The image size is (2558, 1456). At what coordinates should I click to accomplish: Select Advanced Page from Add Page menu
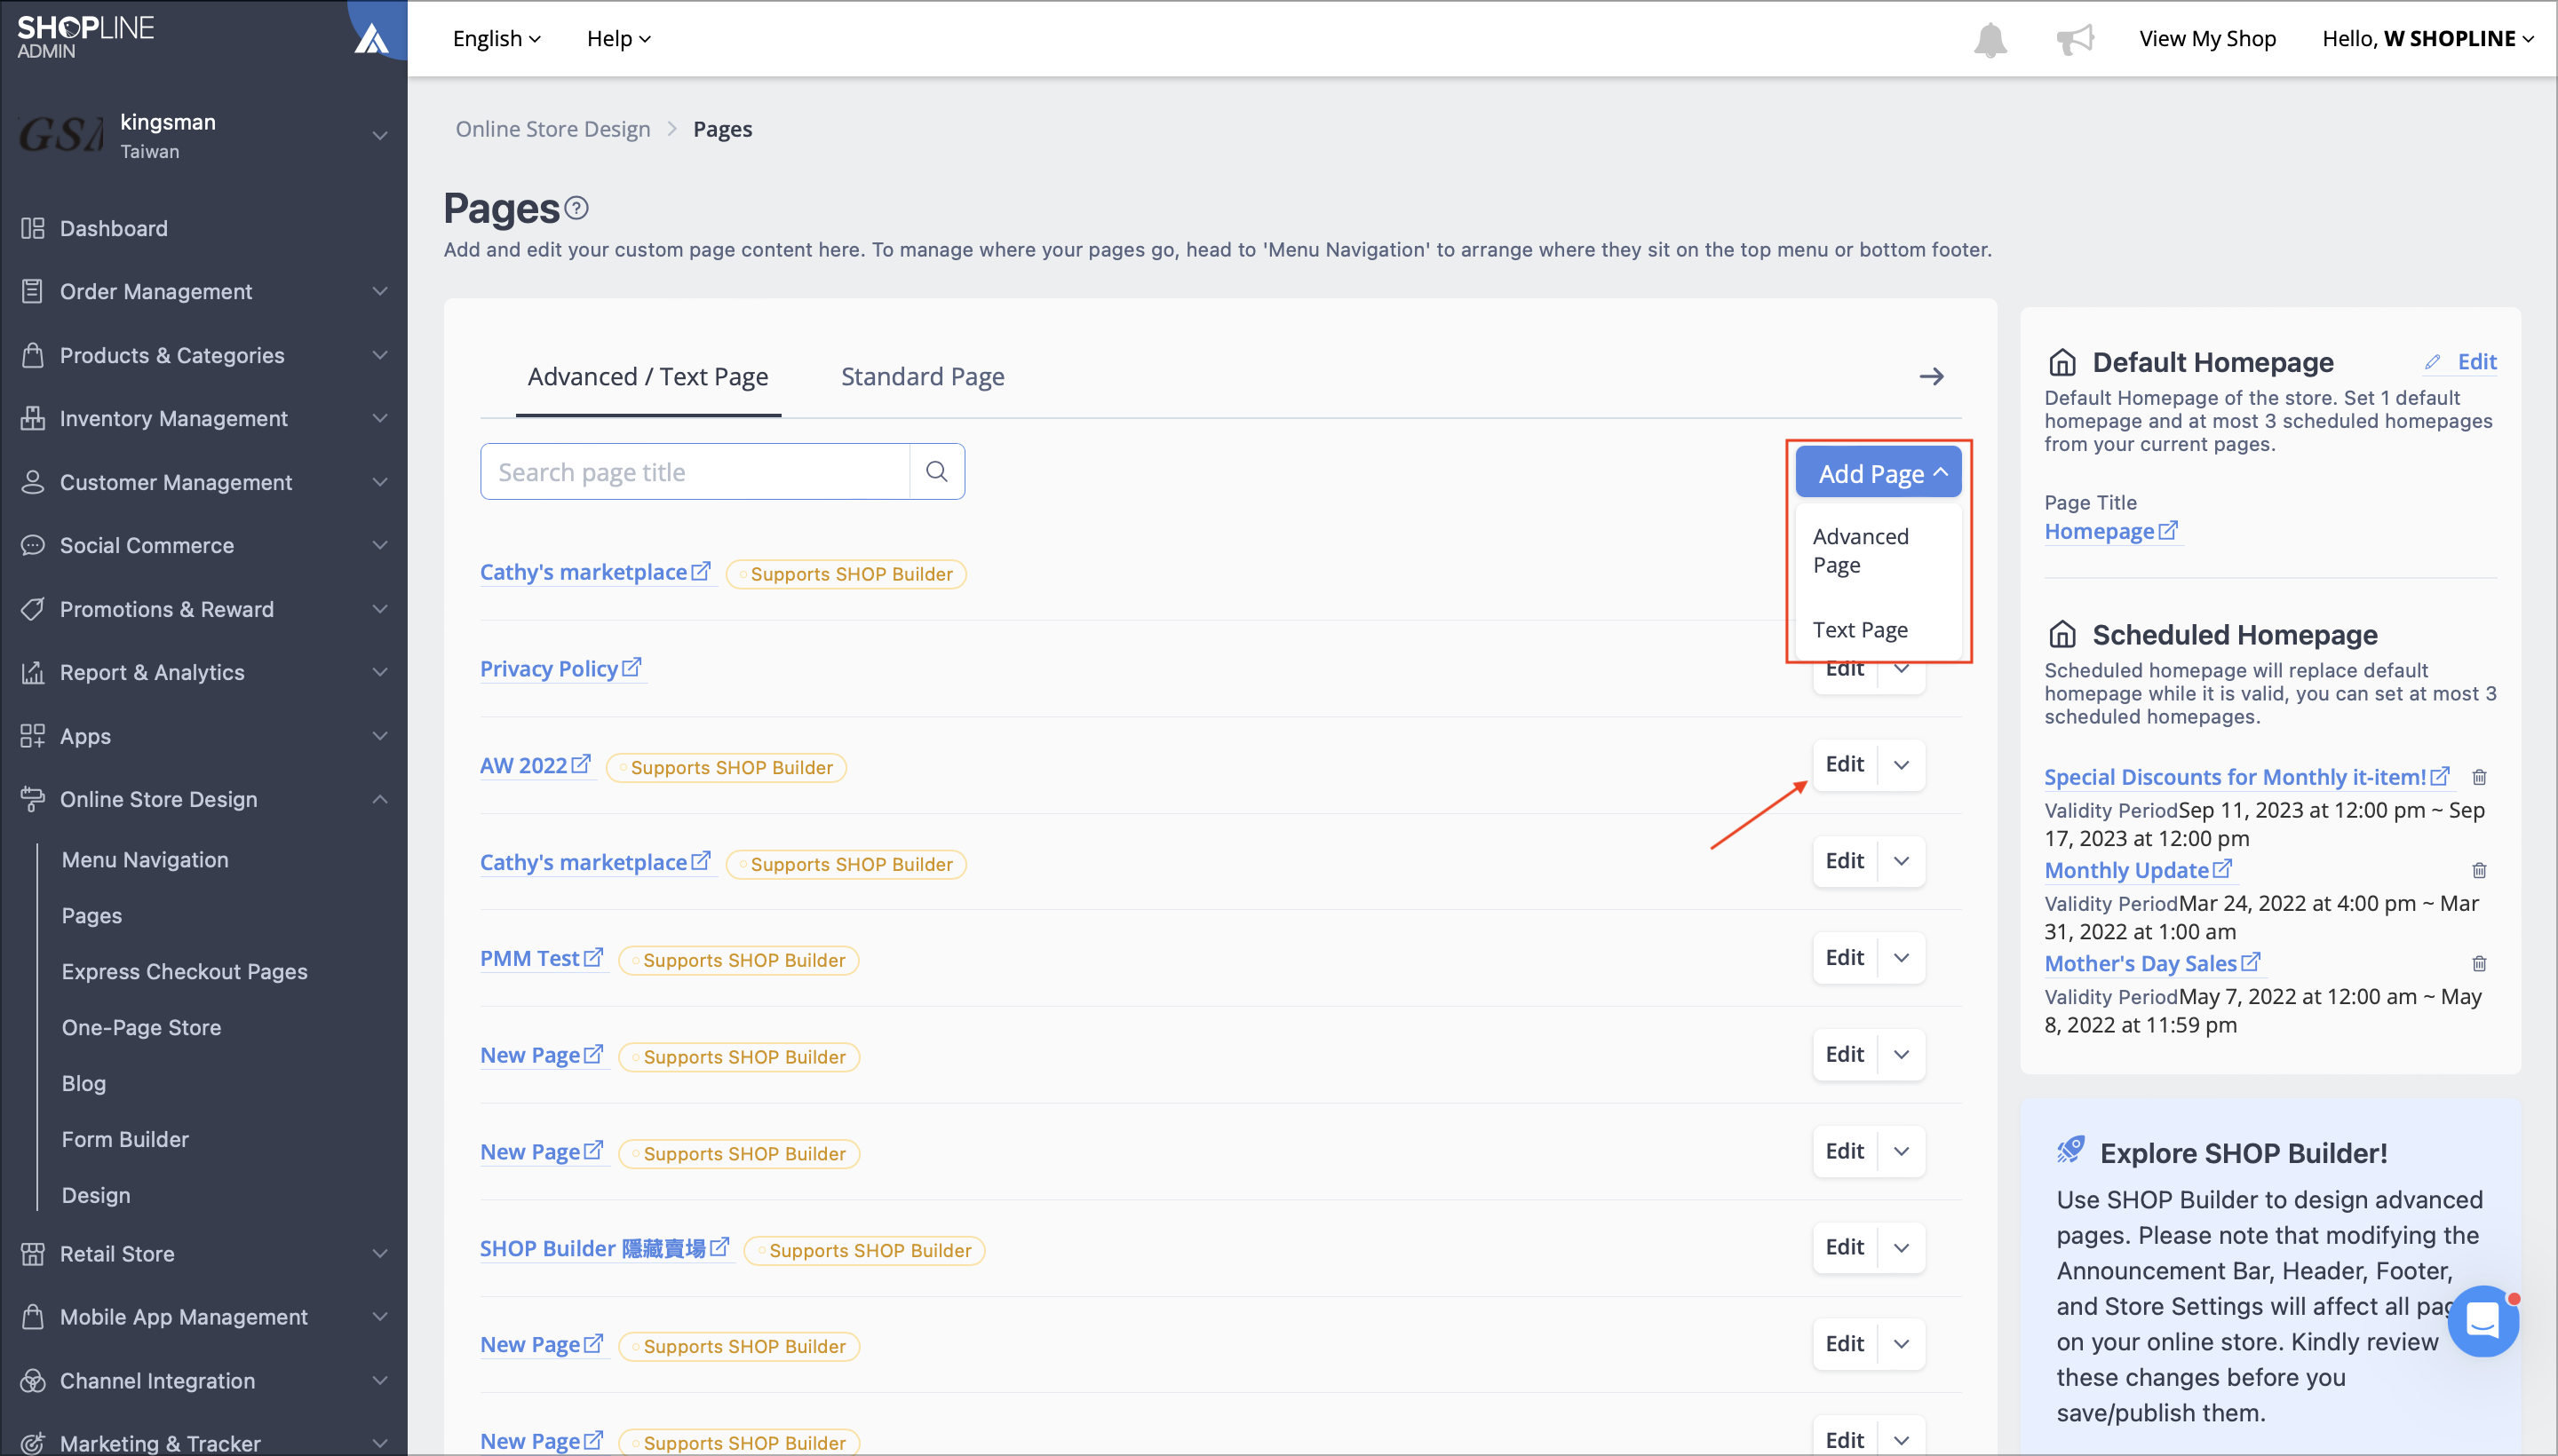click(x=1878, y=550)
